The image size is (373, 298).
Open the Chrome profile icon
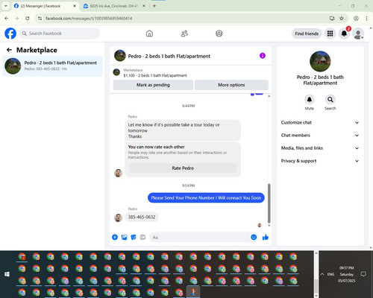356,19
